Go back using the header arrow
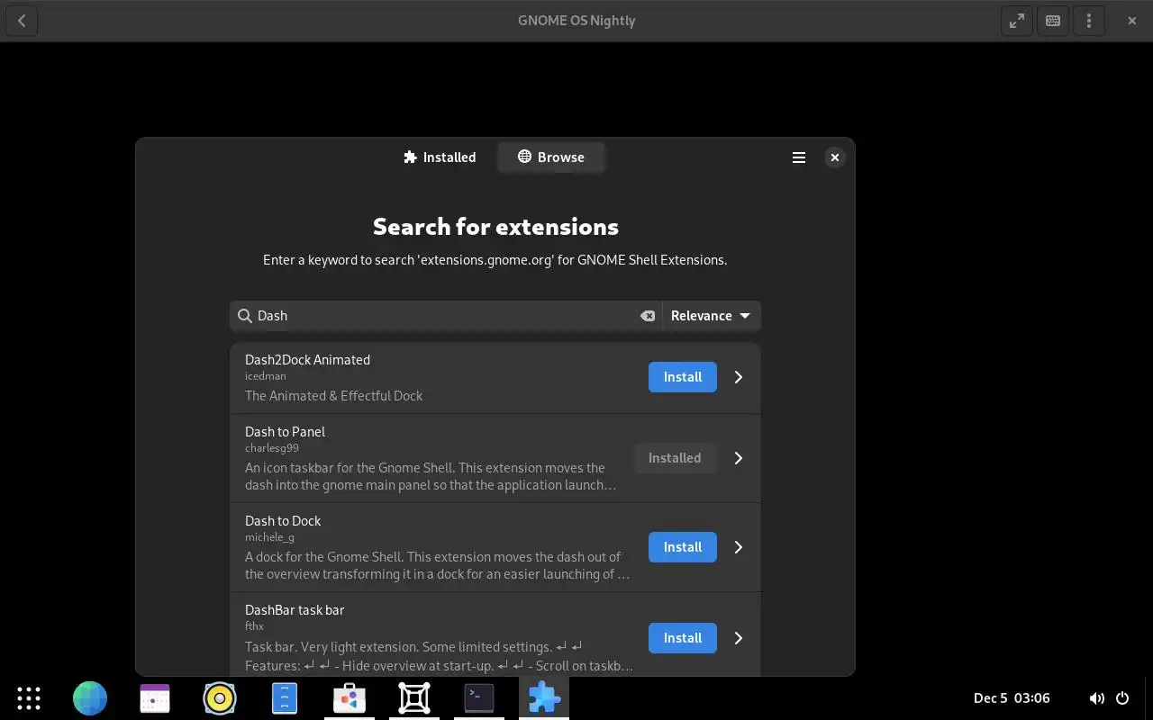The width and height of the screenshot is (1153, 720). click(22, 21)
